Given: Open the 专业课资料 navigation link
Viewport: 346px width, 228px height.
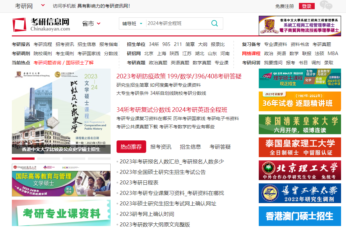Looking at the screenshot, I should tap(276, 44).
